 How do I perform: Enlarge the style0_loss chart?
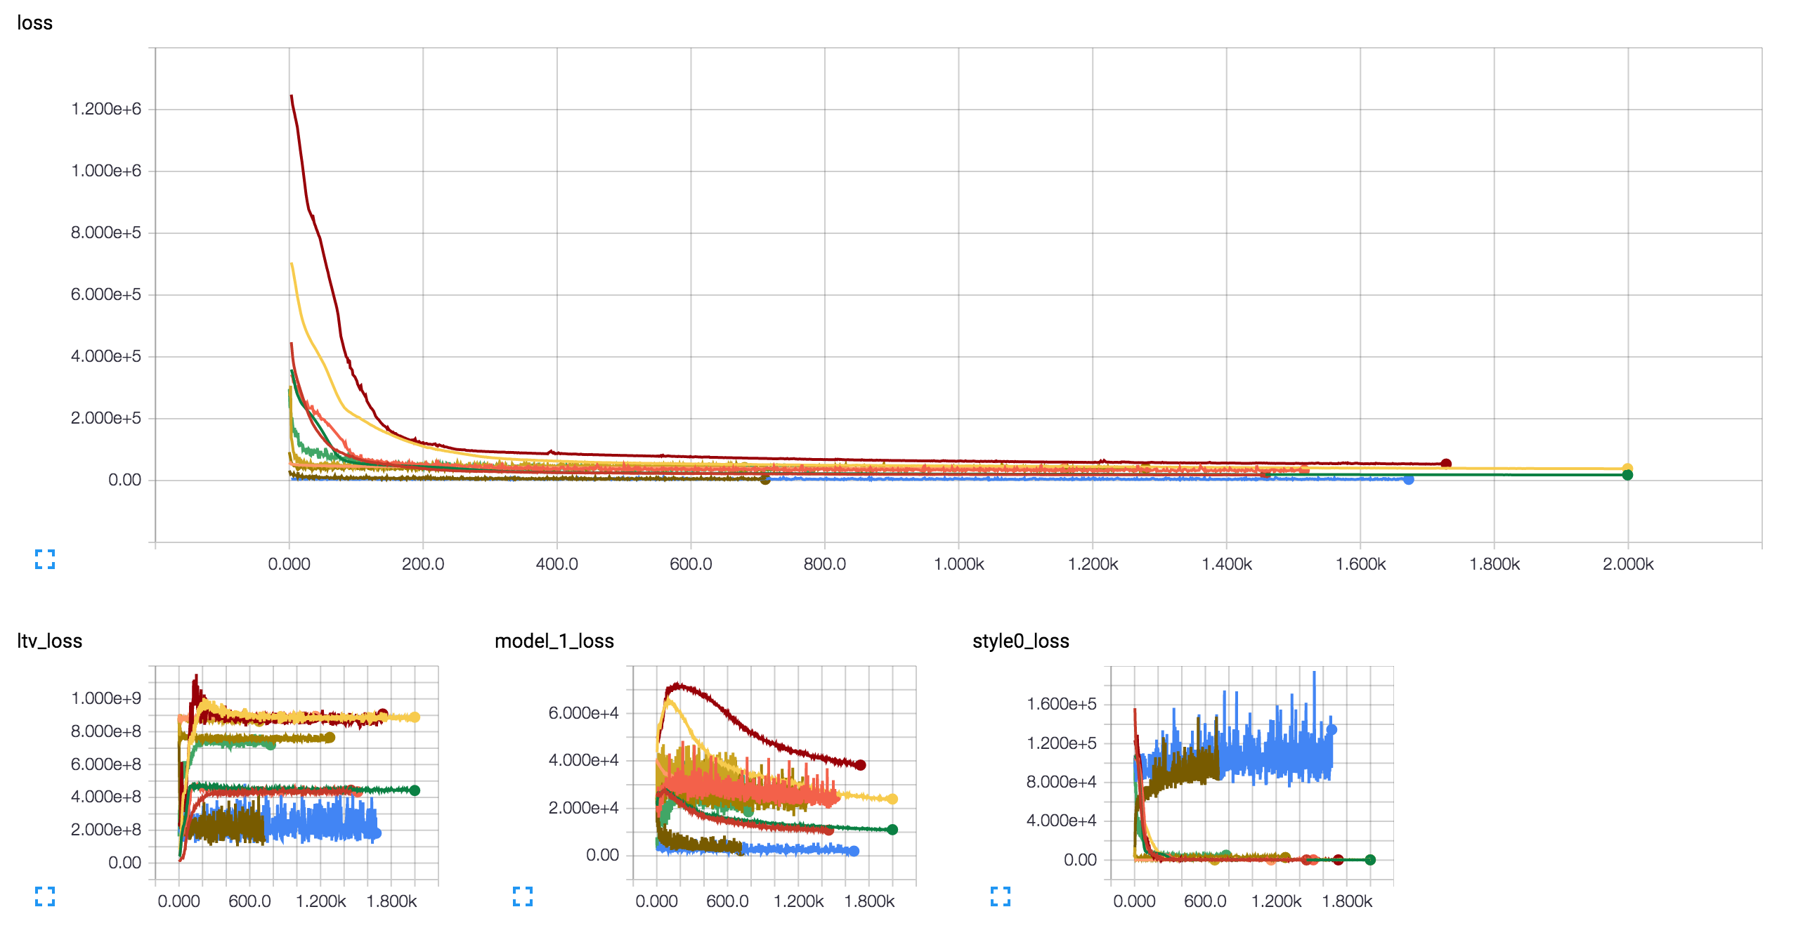coord(1001,896)
